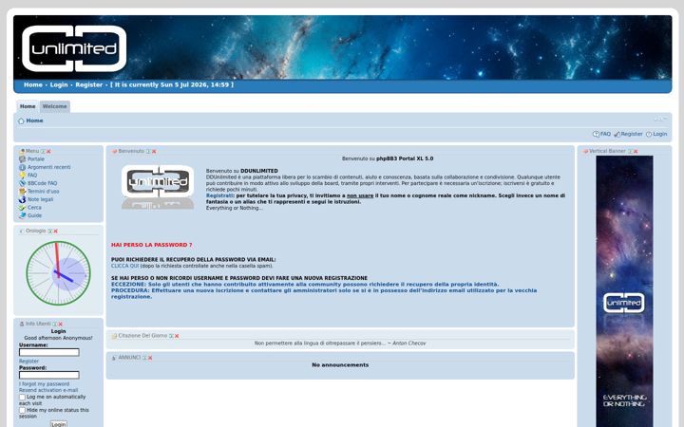Collapse the Menu block
This screenshot has width=684, height=427.
coord(43,152)
